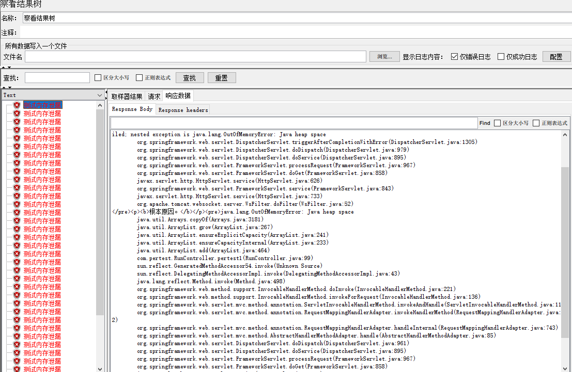Click the error icon of the bottom-most visible result
Viewport: 572px width, 372px height.
click(17, 369)
